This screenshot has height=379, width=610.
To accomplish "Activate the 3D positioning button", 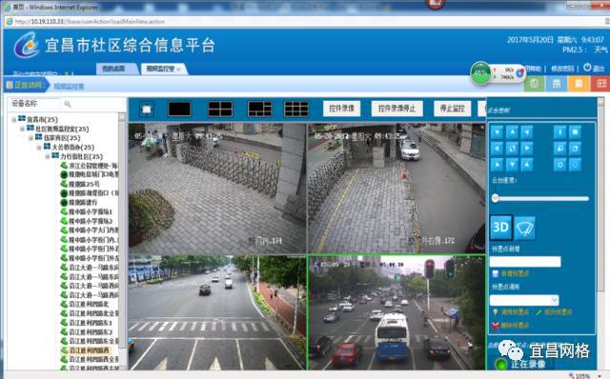I will tap(500, 227).
